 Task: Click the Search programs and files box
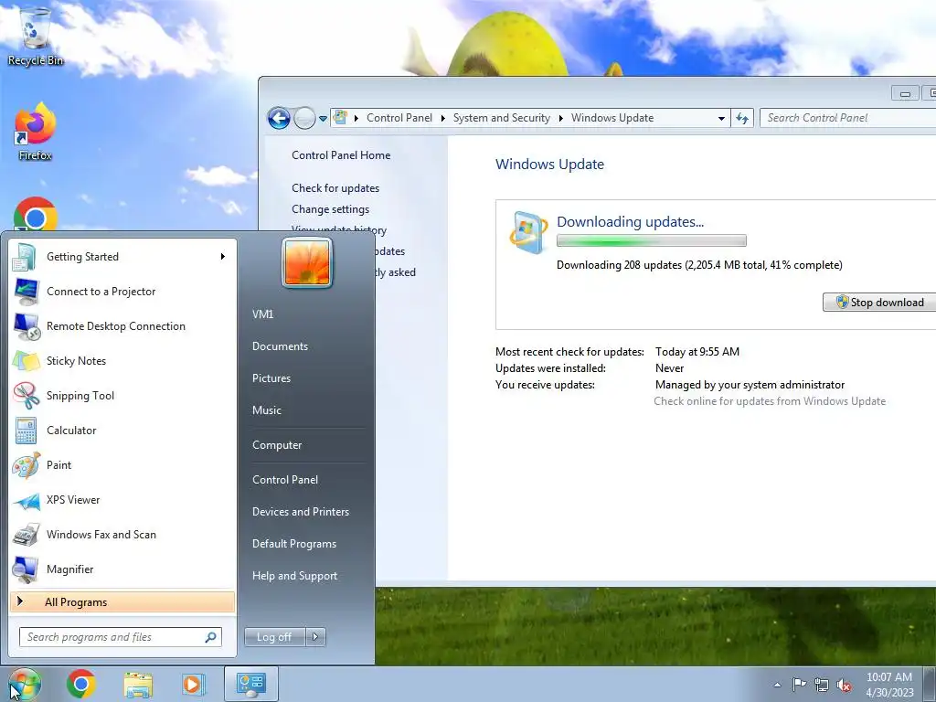(120, 637)
